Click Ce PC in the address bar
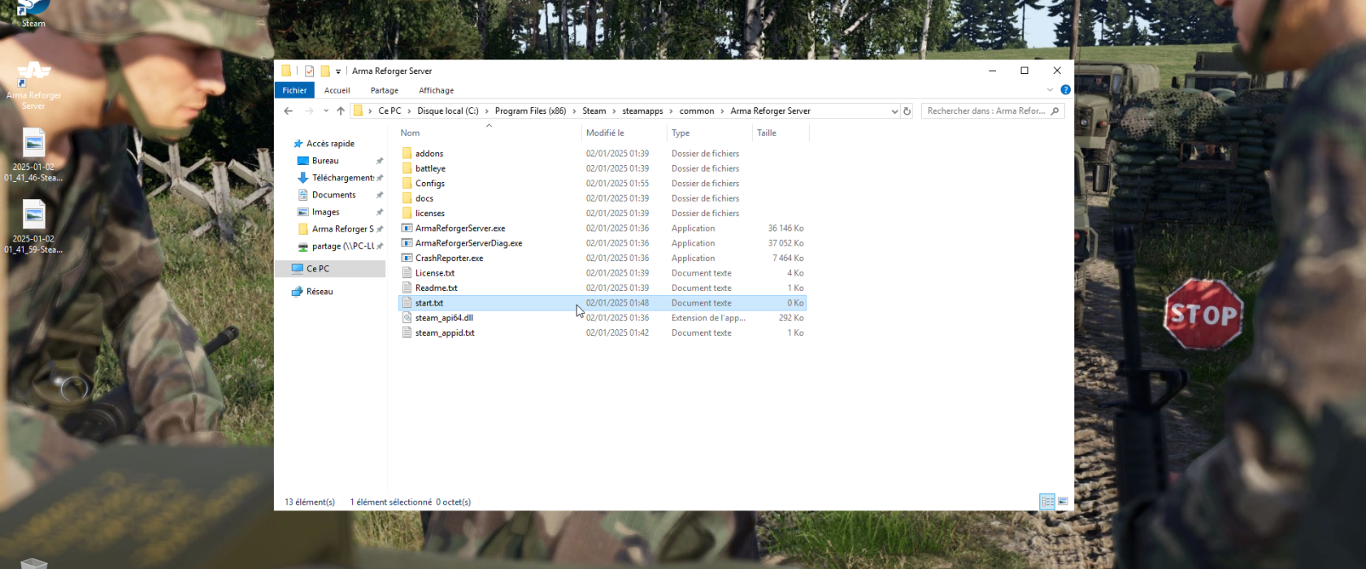This screenshot has height=569, width=1366. [389, 111]
